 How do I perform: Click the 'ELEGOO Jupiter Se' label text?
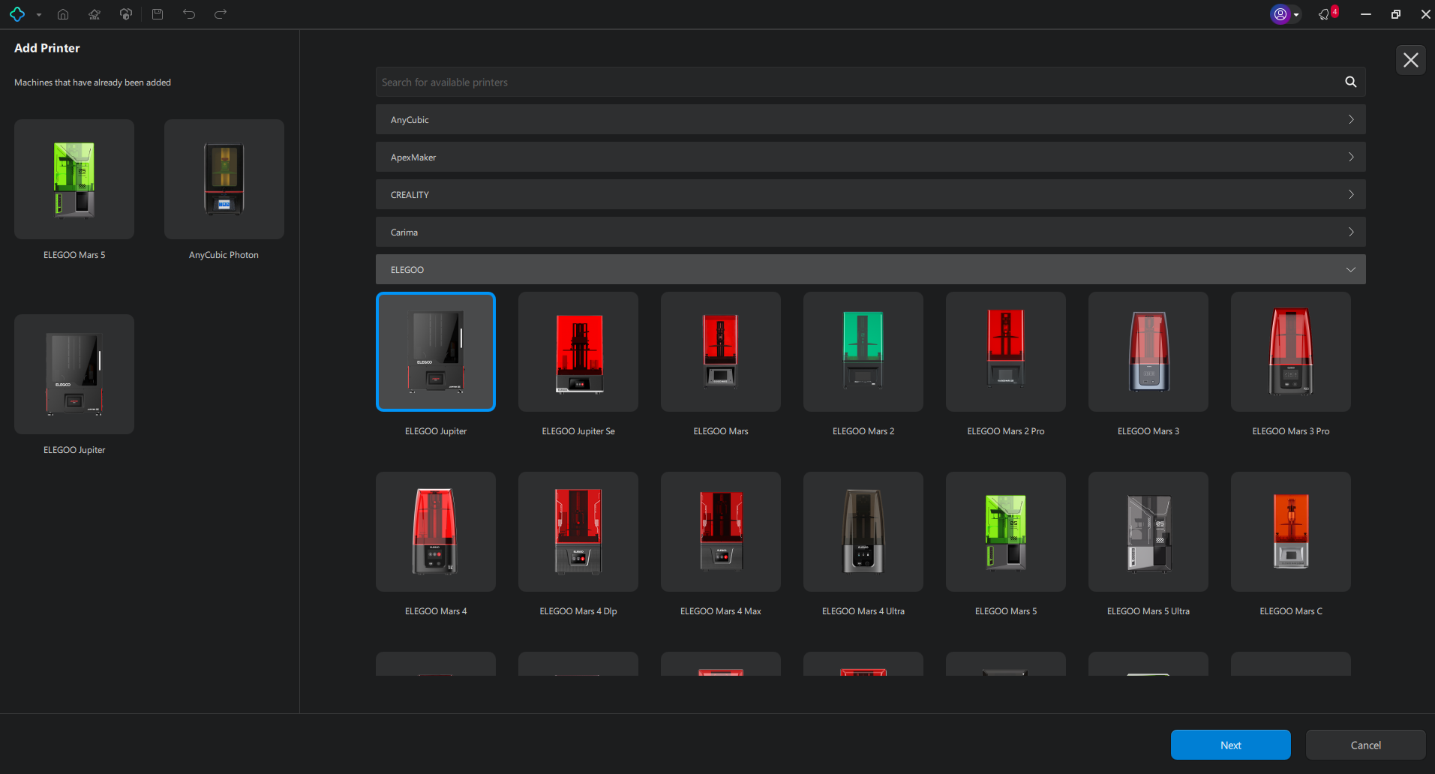pyautogui.click(x=578, y=431)
